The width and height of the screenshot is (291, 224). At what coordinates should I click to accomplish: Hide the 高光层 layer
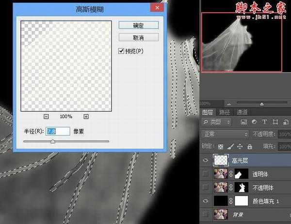[206, 160]
